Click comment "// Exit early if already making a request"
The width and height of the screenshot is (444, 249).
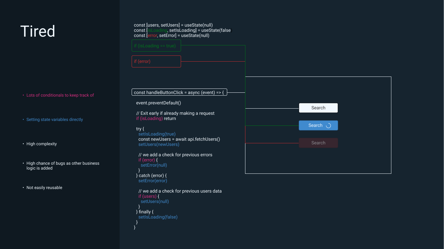(x=175, y=113)
